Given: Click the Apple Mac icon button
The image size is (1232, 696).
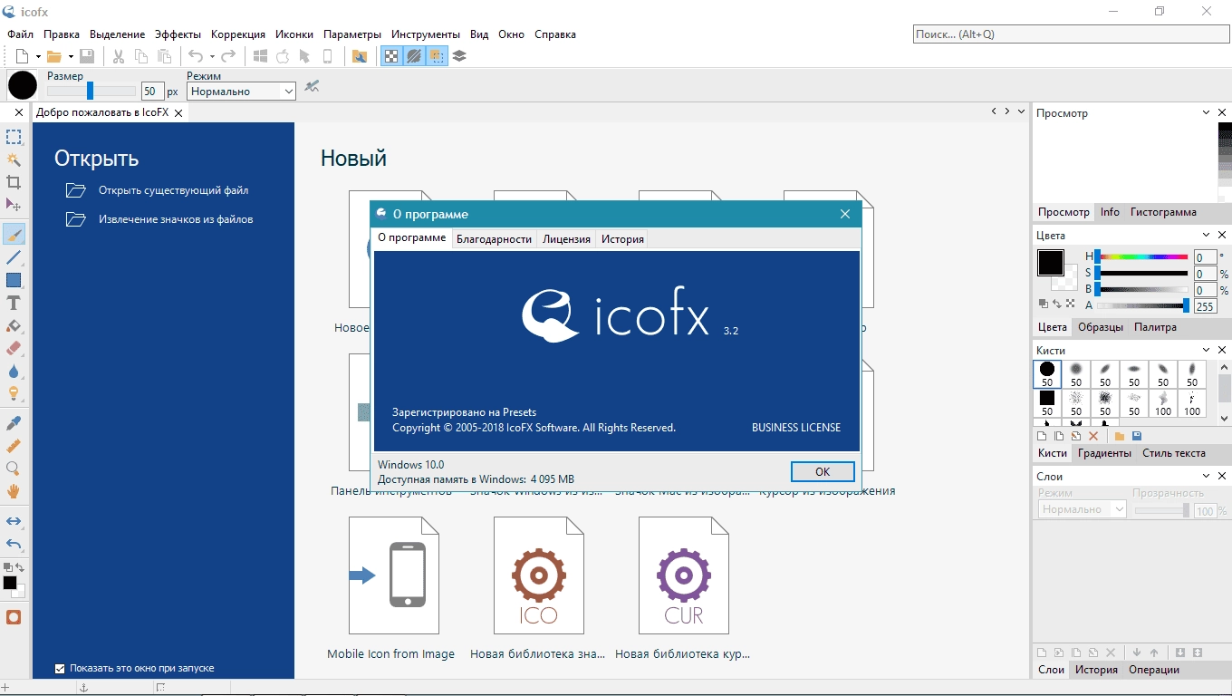Looking at the screenshot, I should tap(283, 56).
